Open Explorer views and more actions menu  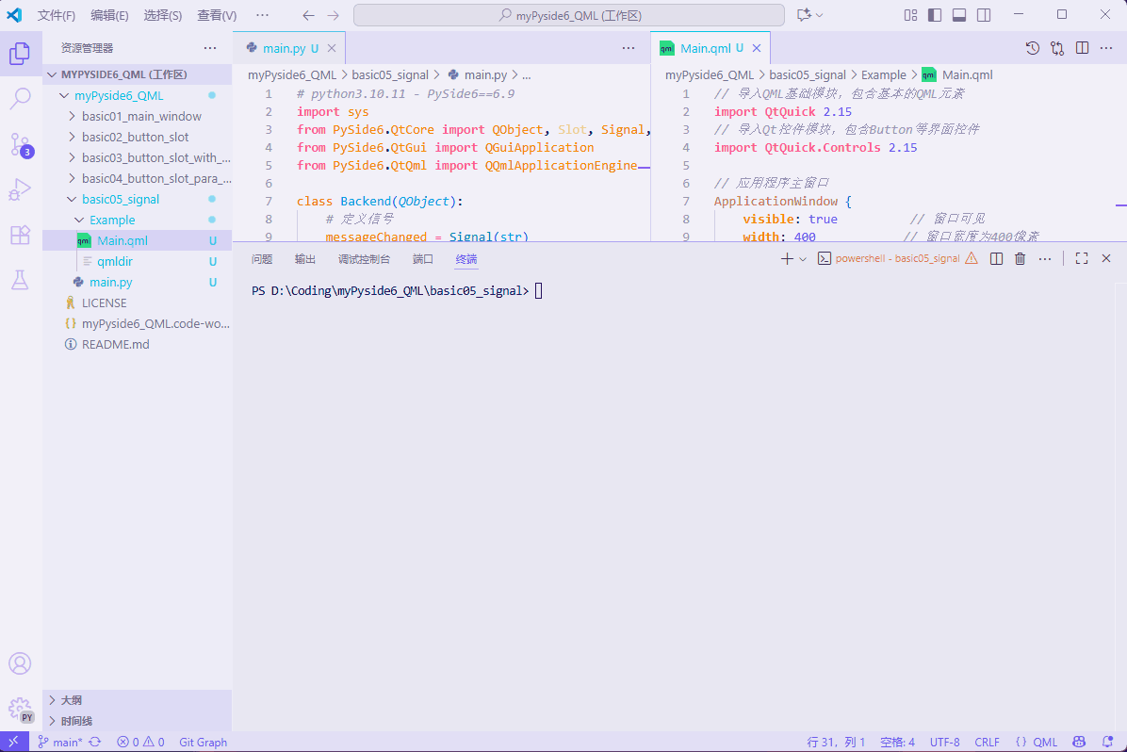210,48
